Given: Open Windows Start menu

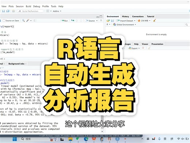Looking at the screenshot, I should (x=15, y=139).
